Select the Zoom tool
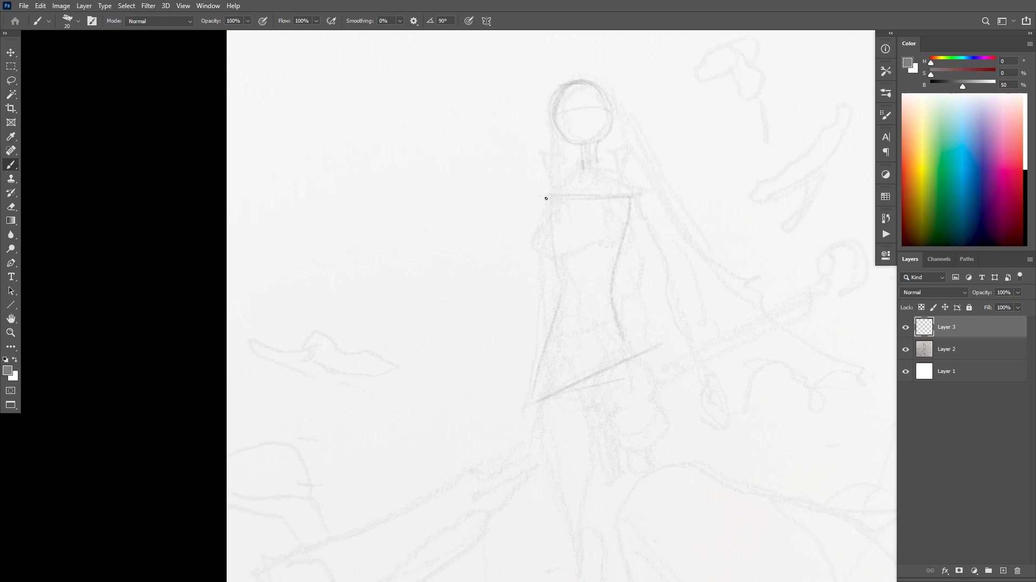Screen dimensions: 1036x582 11,332
